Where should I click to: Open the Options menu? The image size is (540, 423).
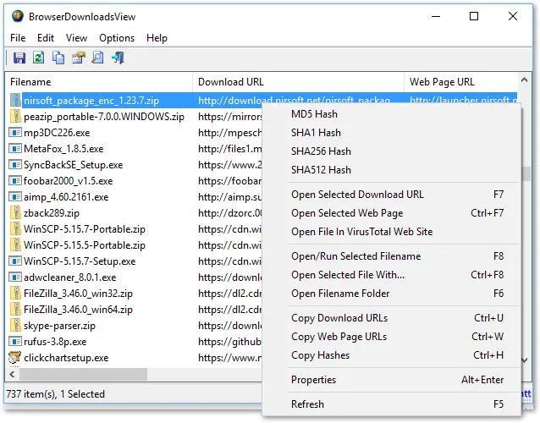pyautogui.click(x=117, y=38)
